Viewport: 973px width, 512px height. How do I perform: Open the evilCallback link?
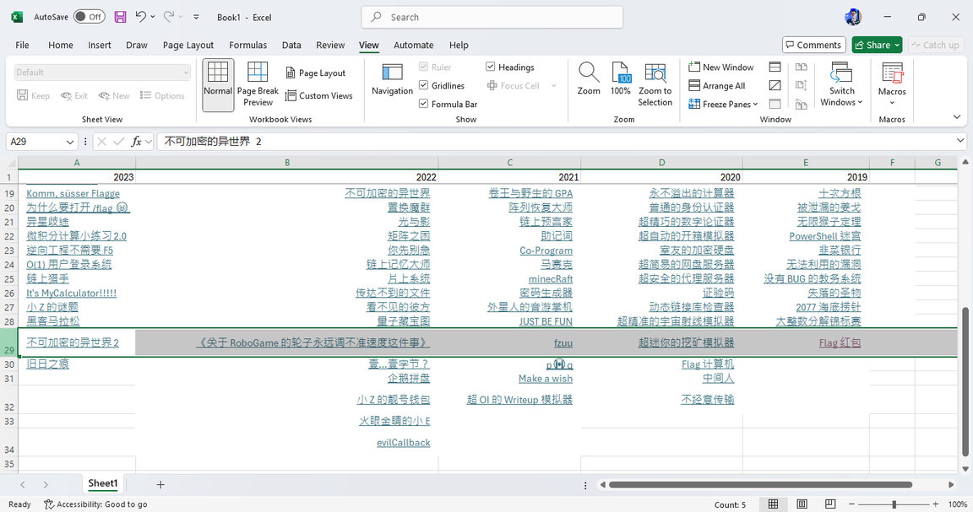(404, 443)
